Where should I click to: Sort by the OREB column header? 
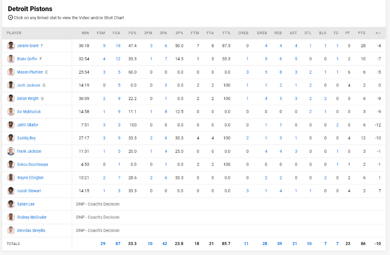point(243,33)
